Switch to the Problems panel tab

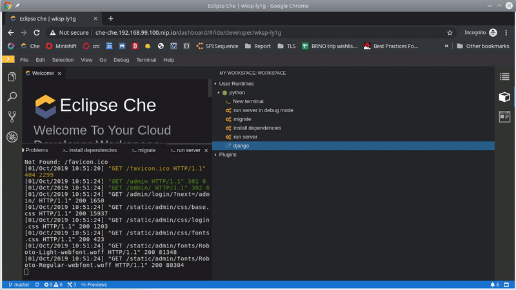[x=36, y=150]
